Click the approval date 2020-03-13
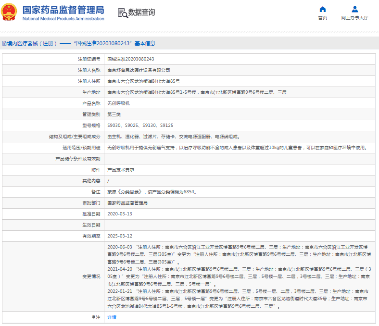Viewport: 379px width, 326px height. pos(119,214)
